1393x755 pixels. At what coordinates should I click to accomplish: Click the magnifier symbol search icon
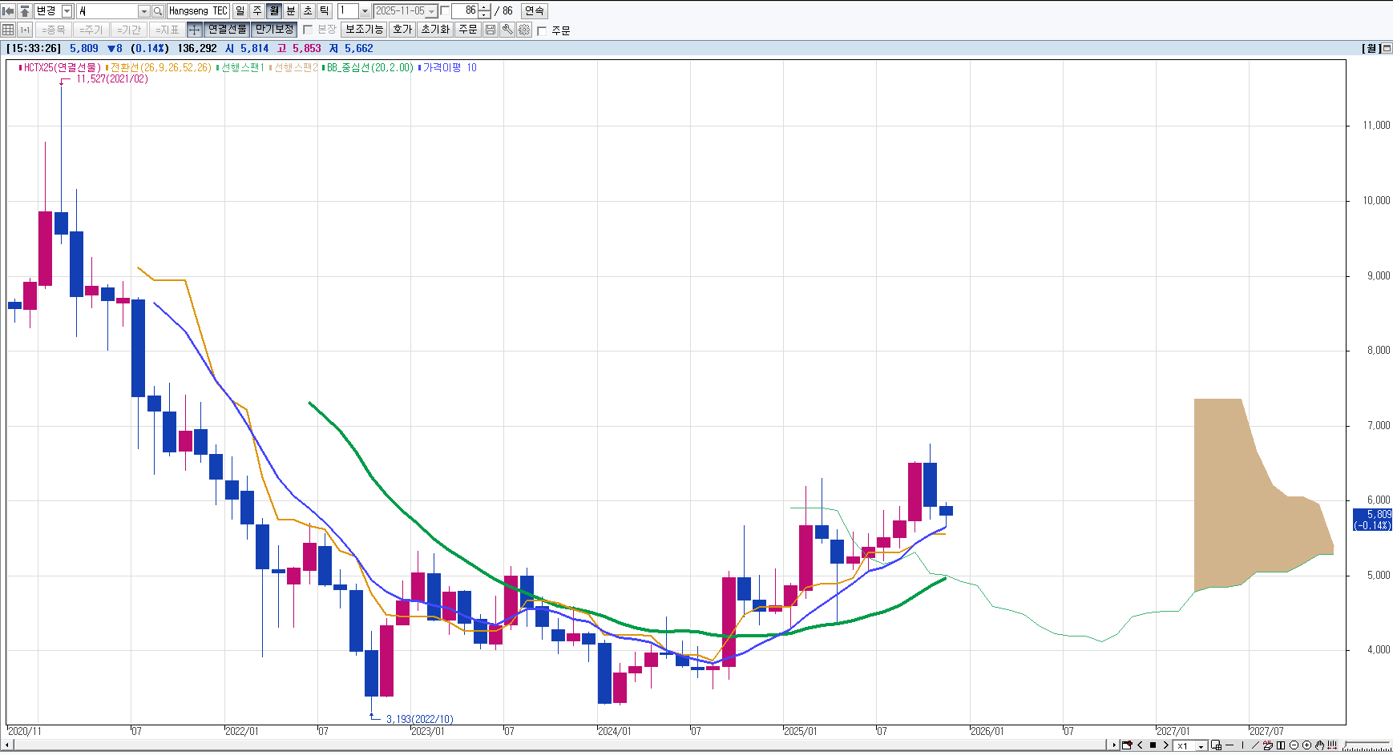[x=158, y=11]
